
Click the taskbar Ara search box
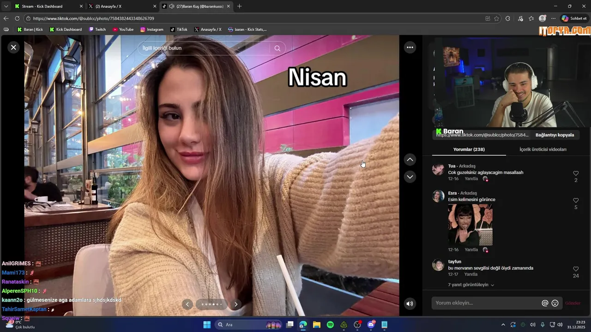[x=249, y=325]
